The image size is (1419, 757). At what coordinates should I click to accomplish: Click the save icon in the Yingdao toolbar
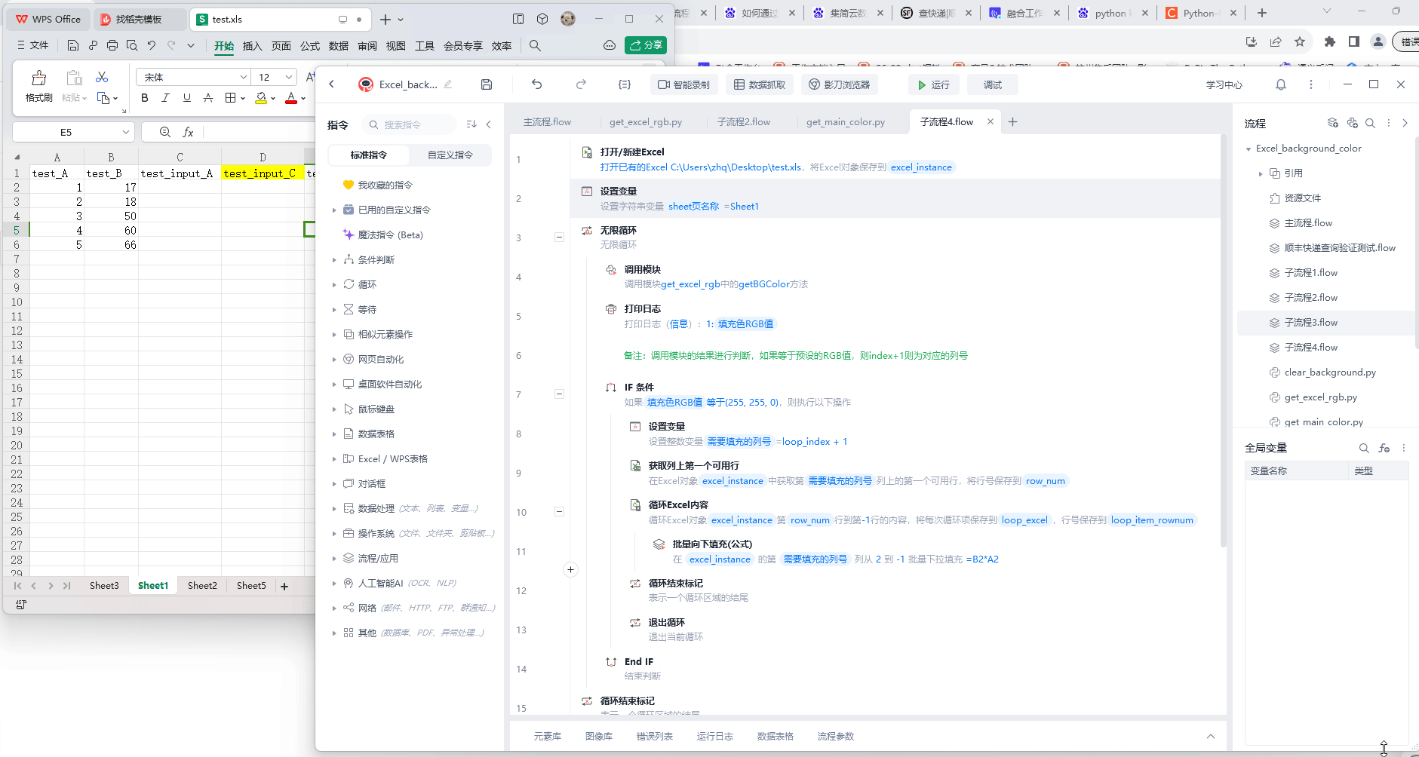pos(487,84)
